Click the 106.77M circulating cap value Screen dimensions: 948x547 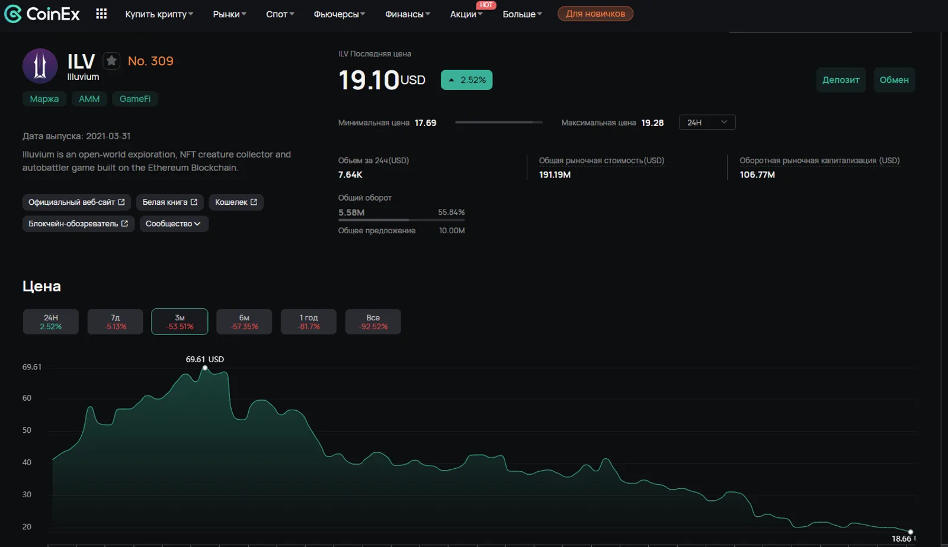click(x=757, y=175)
